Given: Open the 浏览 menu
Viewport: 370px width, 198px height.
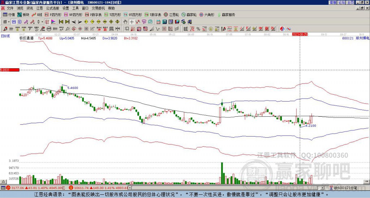Looking at the screenshot, I should point(20,8).
